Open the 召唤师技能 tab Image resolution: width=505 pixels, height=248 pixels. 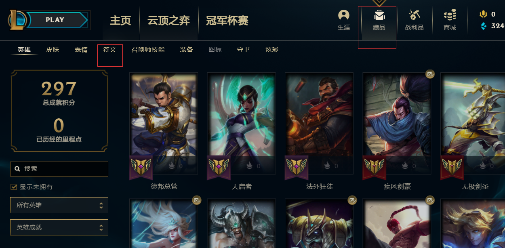pos(148,50)
